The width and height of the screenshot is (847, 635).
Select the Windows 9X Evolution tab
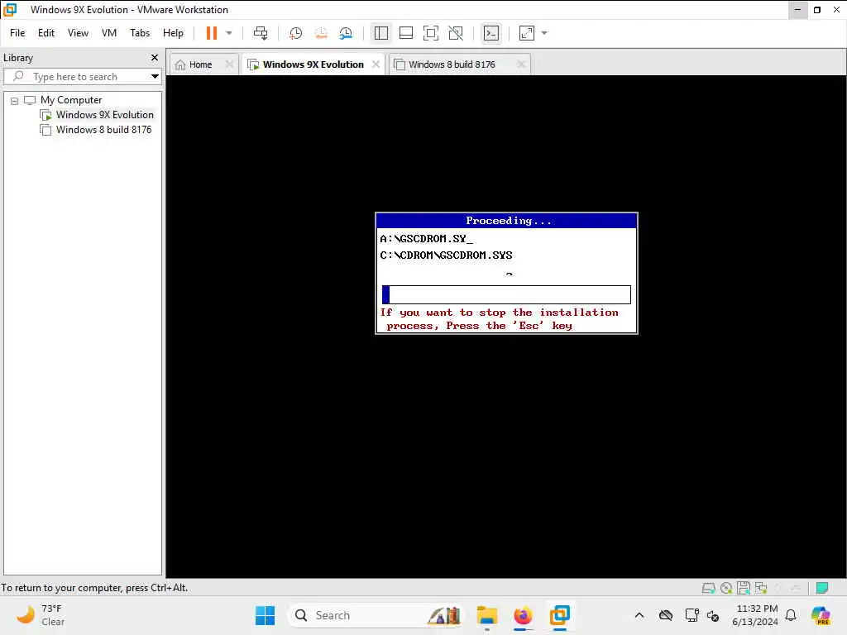pyautogui.click(x=313, y=64)
